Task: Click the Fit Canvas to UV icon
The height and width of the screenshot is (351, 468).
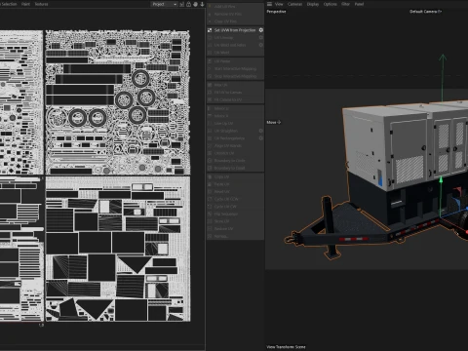Action: (210, 99)
